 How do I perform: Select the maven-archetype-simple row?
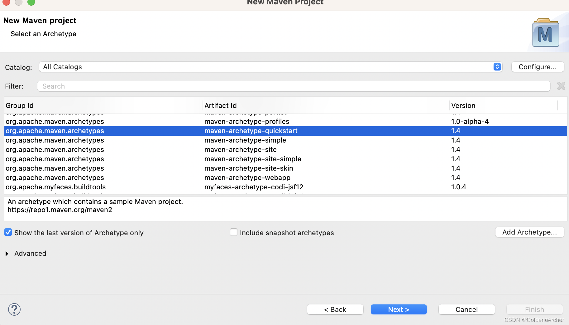(x=285, y=140)
